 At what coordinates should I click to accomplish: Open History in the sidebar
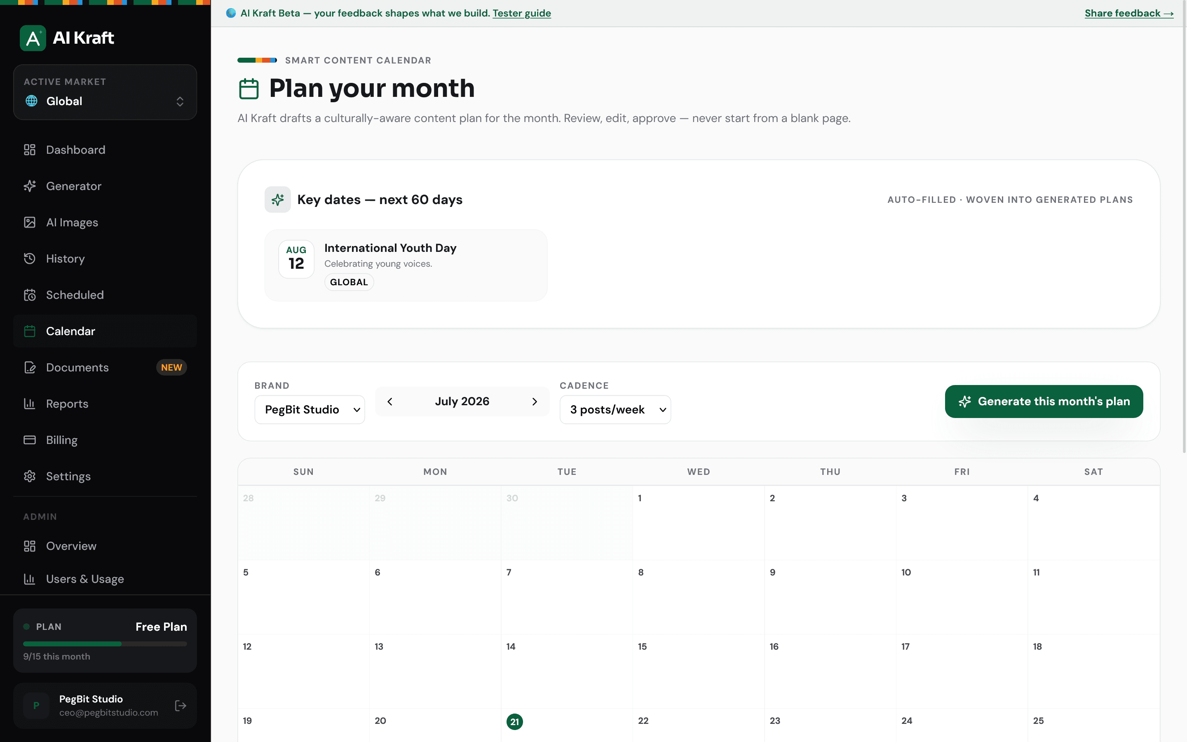(105, 258)
